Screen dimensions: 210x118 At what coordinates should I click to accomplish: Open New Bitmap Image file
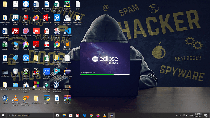46,6
